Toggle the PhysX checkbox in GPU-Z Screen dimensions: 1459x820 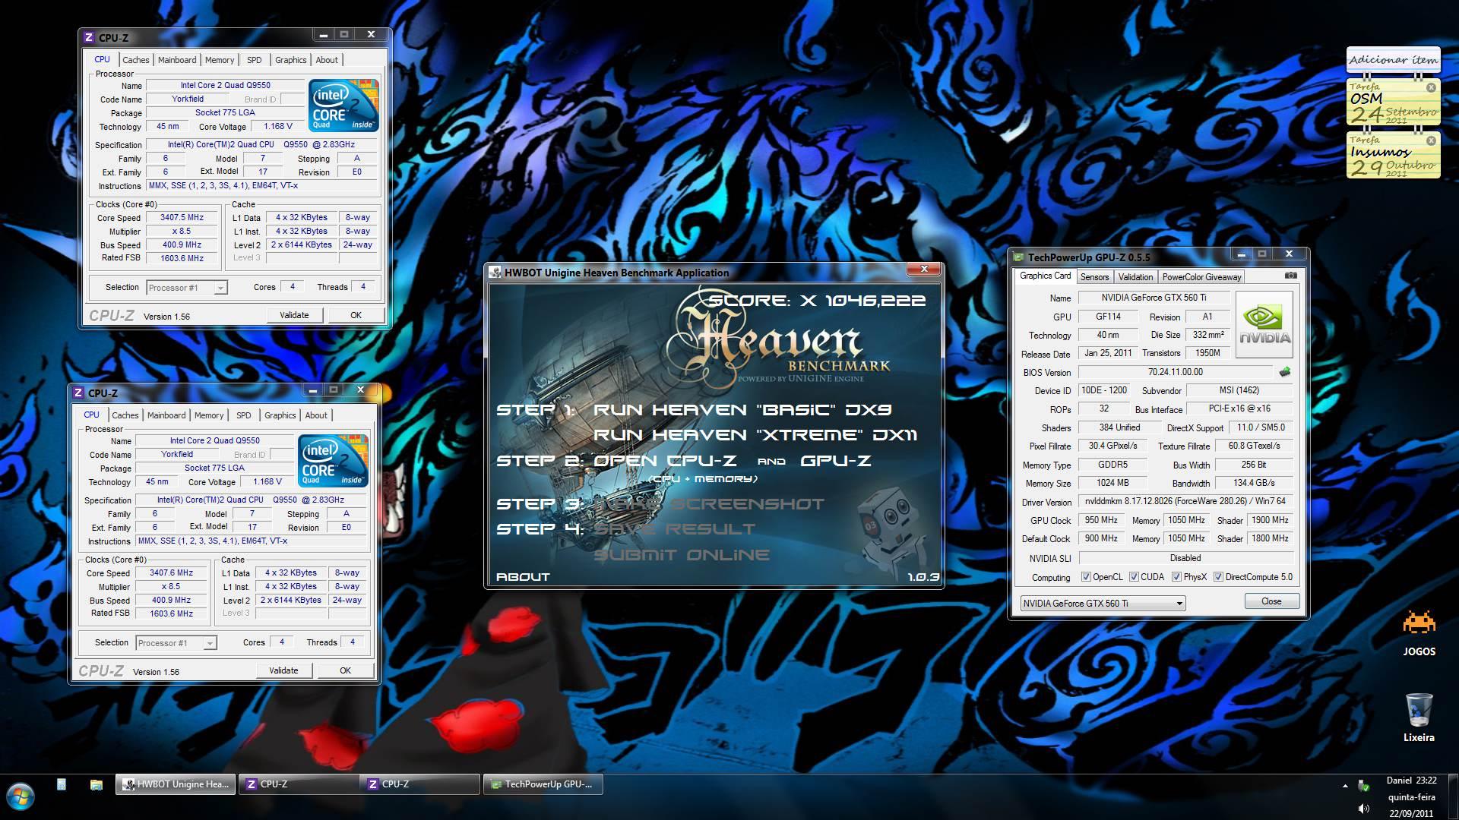pyautogui.click(x=1176, y=577)
